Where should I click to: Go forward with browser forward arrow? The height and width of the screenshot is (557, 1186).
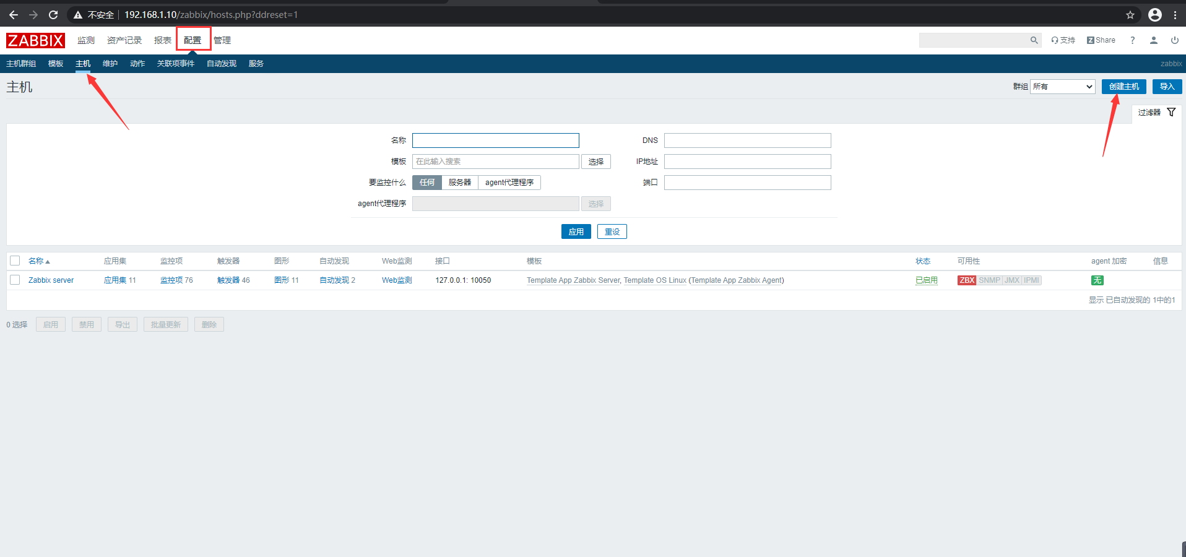coord(33,15)
